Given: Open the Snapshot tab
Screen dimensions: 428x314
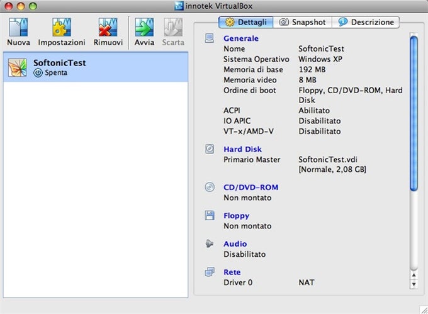Looking at the screenshot, I should pyautogui.click(x=303, y=22).
